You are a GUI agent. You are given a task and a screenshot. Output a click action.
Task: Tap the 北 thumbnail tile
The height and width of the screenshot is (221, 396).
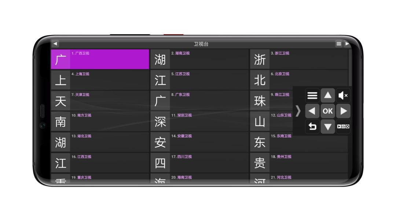(260, 80)
